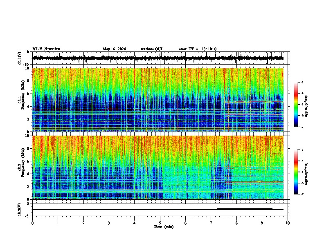The width and height of the screenshot is (324, 250).
Task: Click the "ch.1(V)" axis label
Action: pos(20,58)
